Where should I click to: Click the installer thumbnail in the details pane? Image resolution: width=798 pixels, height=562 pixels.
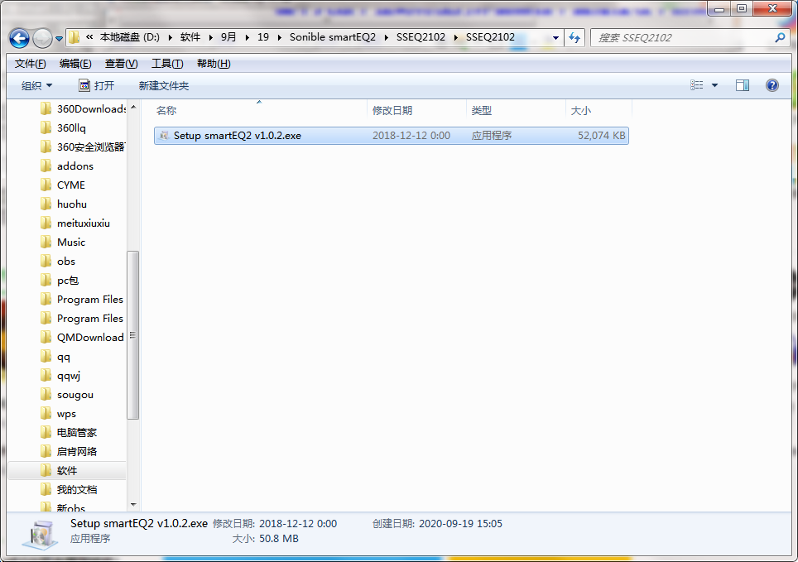[40, 534]
